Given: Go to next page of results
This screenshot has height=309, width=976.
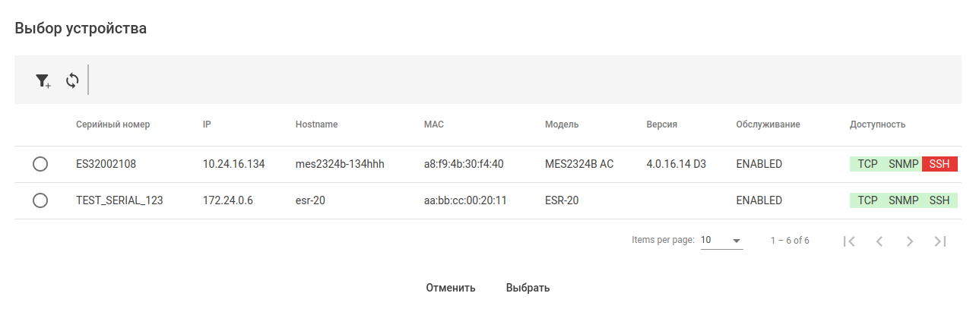Looking at the screenshot, I should coord(910,241).
